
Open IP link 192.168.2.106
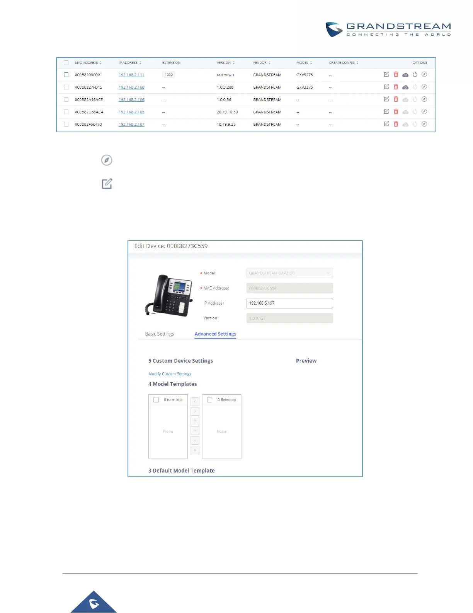point(131,100)
